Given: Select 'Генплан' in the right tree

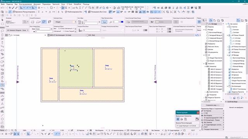Looking at the screenshot, I should (x=236, y=30).
